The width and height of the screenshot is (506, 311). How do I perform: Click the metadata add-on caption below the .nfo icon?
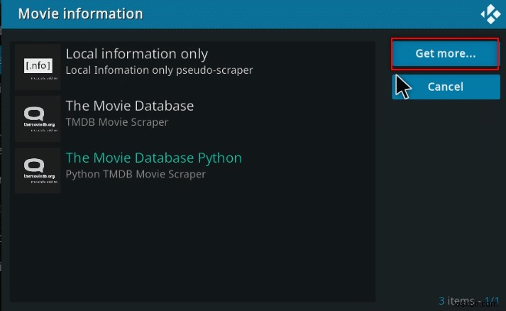tap(44, 78)
